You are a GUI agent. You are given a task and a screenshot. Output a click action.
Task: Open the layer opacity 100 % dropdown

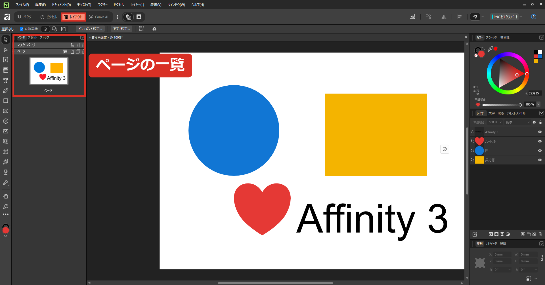pyautogui.click(x=495, y=122)
